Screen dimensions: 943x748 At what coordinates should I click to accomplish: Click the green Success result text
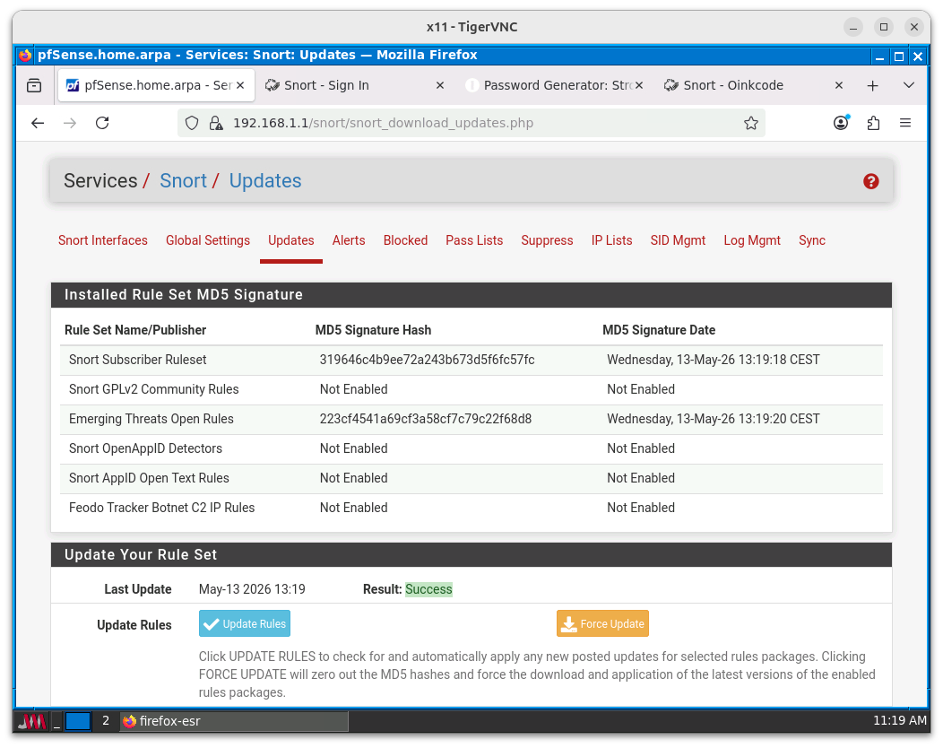[428, 590]
